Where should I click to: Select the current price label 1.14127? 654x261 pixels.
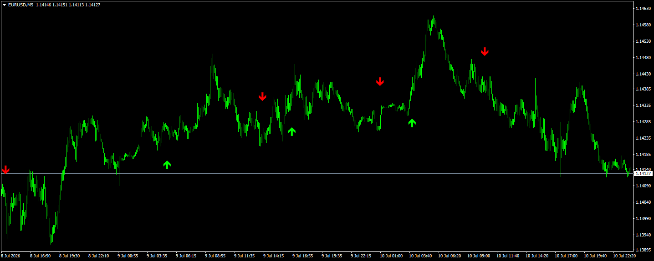[643, 173]
